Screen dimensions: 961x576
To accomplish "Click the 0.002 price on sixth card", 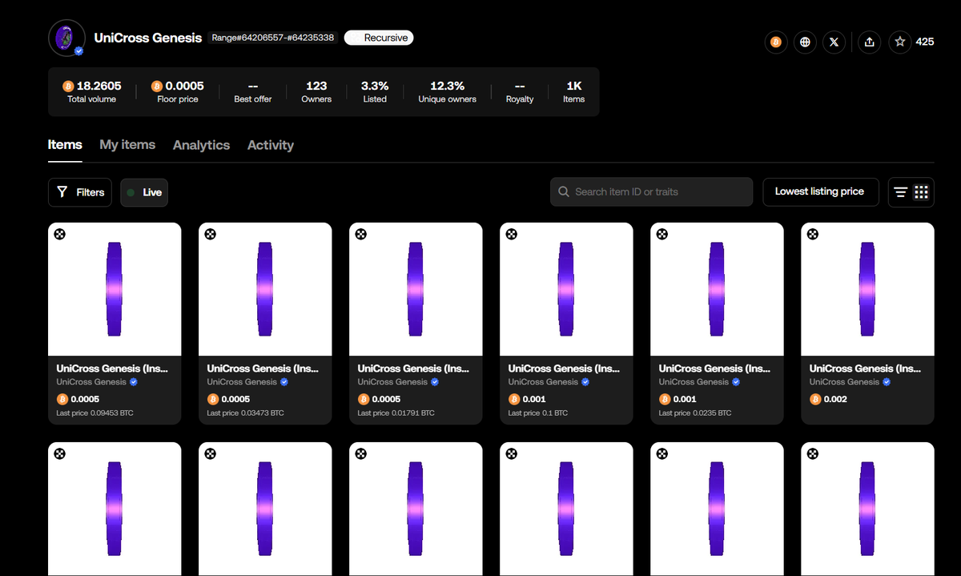I will (834, 399).
